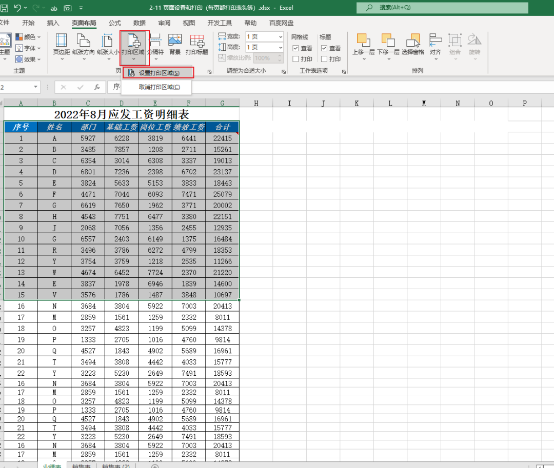Click the Redo arrow icon
This screenshot has width=554, height=468.
[x=36, y=7]
